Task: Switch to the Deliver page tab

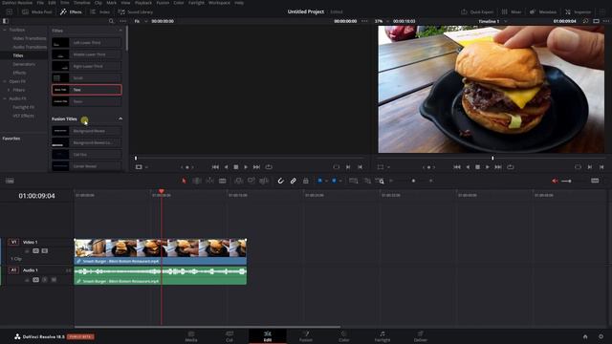Action: (x=421, y=336)
